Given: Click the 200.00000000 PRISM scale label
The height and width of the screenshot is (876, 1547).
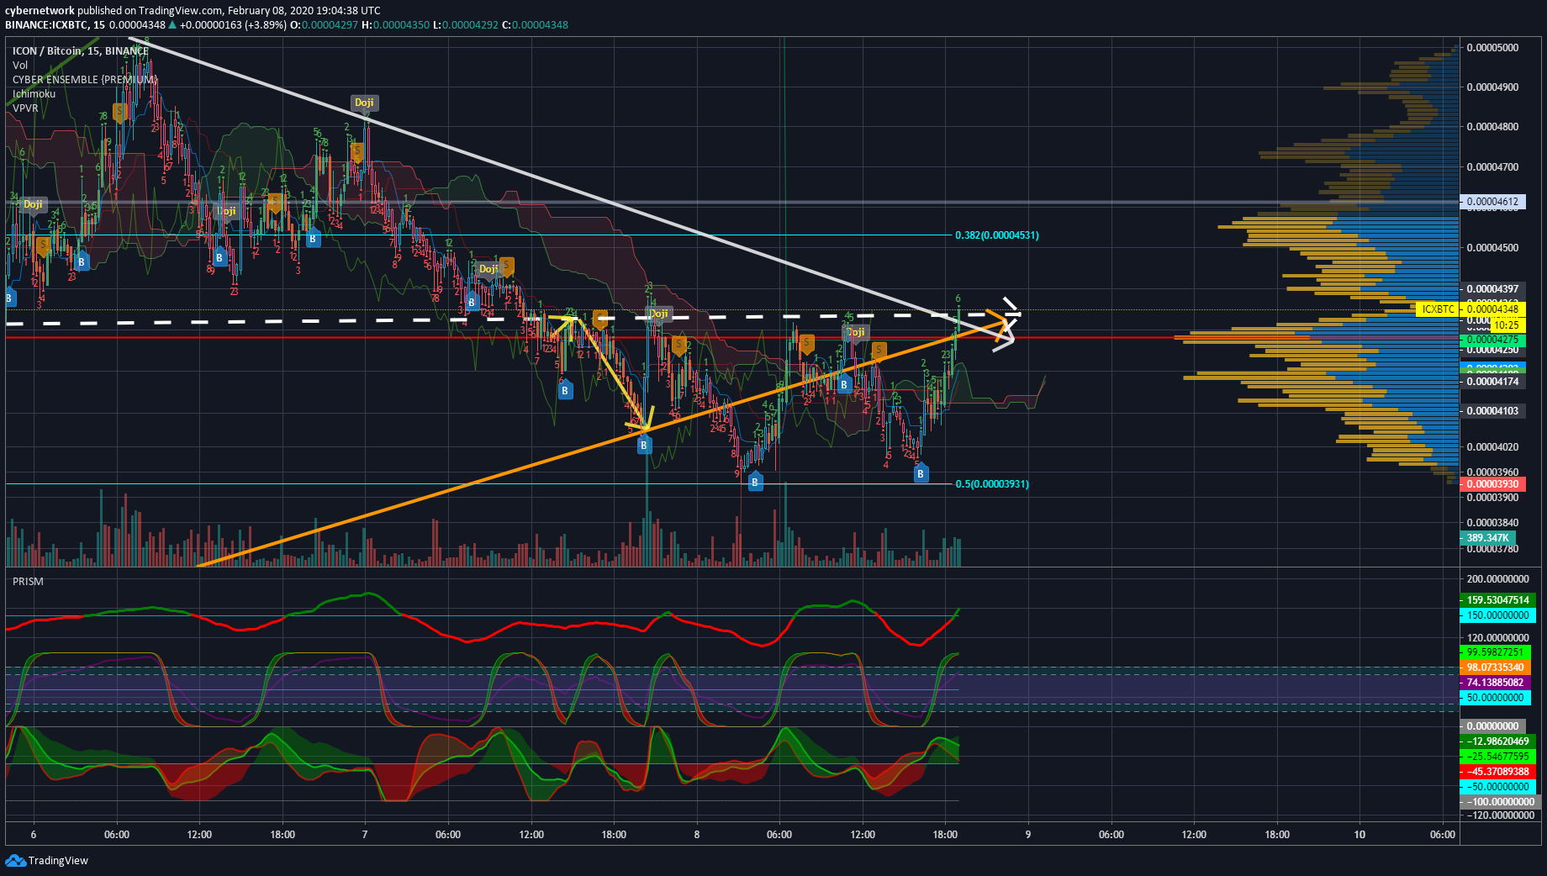Looking at the screenshot, I should pos(1498,579).
